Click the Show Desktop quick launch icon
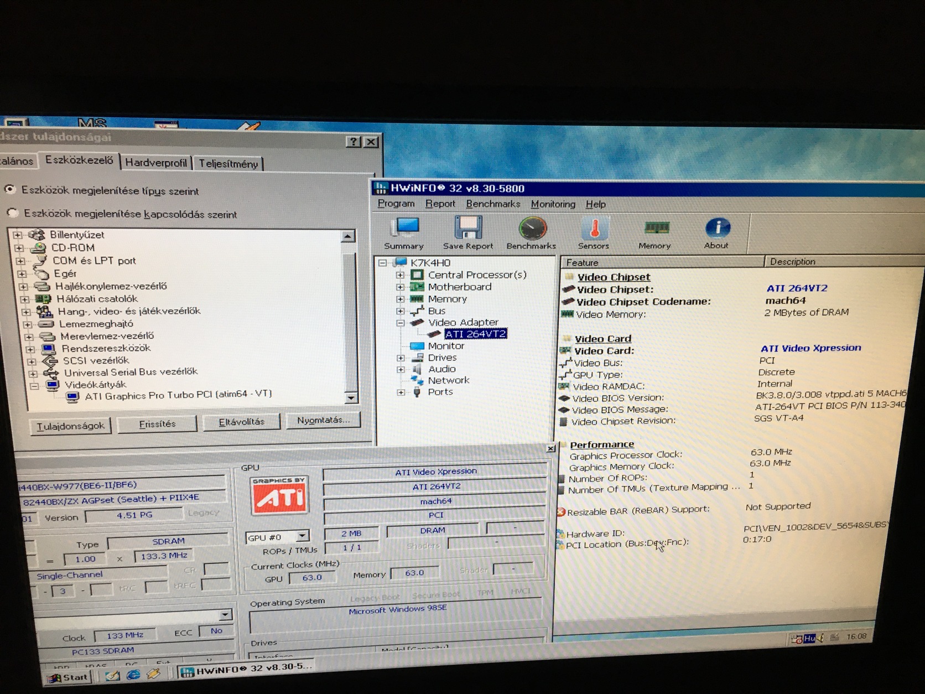The image size is (925, 694). click(112, 675)
